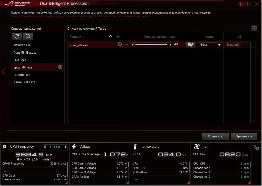Select gameFirst3.exe in the application list
The image size is (262, 186).
click(x=38, y=82)
